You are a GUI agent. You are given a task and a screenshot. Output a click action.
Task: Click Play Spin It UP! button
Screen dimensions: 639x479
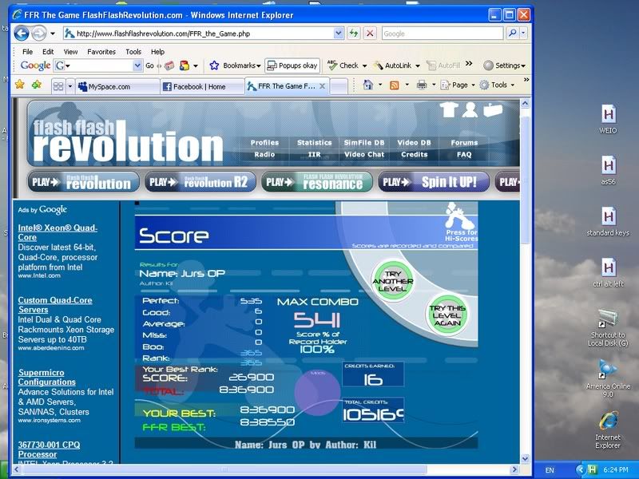click(x=434, y=182)
